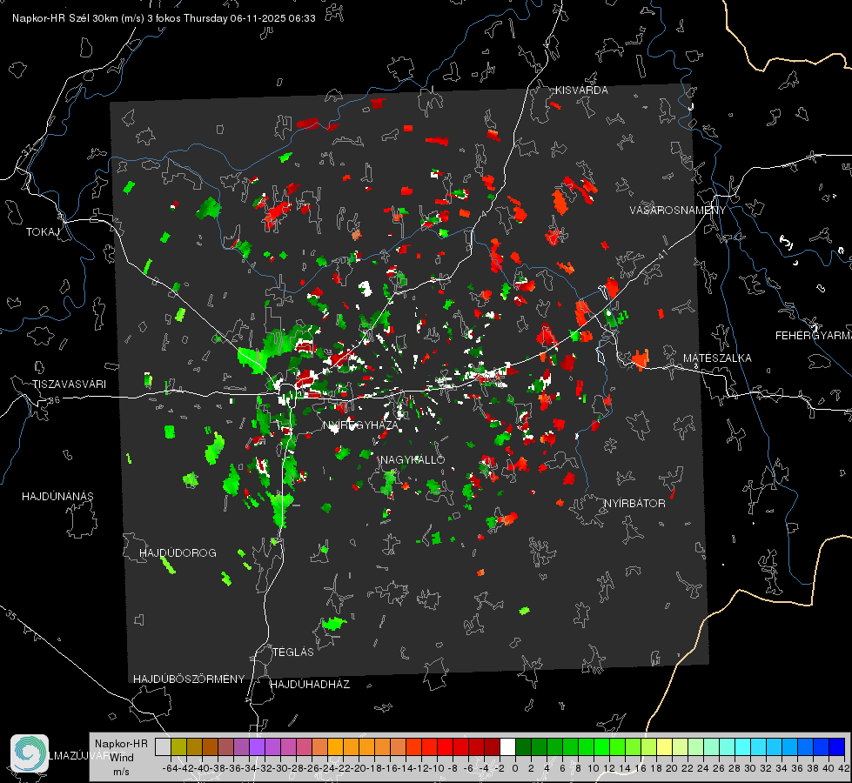Pick the dark red swatch left of white

492,746
